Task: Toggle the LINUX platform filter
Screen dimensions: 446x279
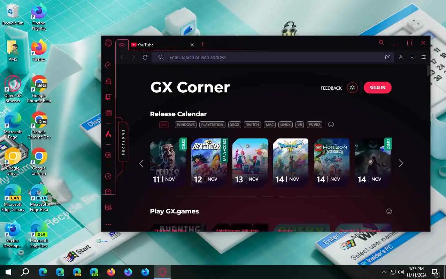Action: pyautogui.click(x=285, y=125)
